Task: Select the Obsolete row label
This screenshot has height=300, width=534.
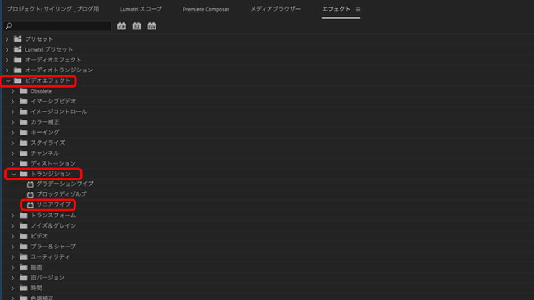Action: (41, 91)
